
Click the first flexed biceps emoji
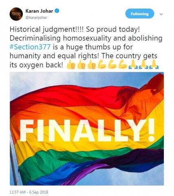(102, 64)
